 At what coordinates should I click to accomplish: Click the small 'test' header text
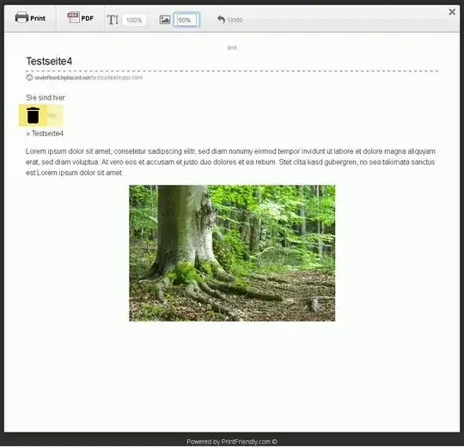pyautogui.click(x=232, y=47)
